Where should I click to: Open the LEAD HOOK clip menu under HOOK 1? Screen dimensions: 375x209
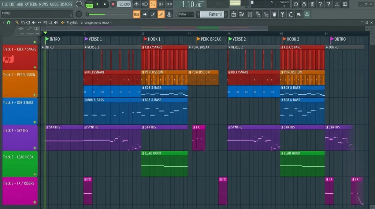(143, 153)
